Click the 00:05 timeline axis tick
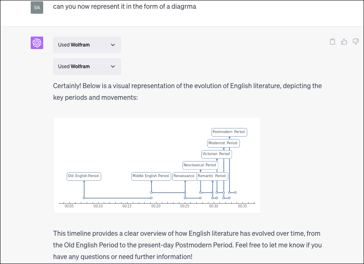Viewport: 364px width, 264px height. point(69,206)
